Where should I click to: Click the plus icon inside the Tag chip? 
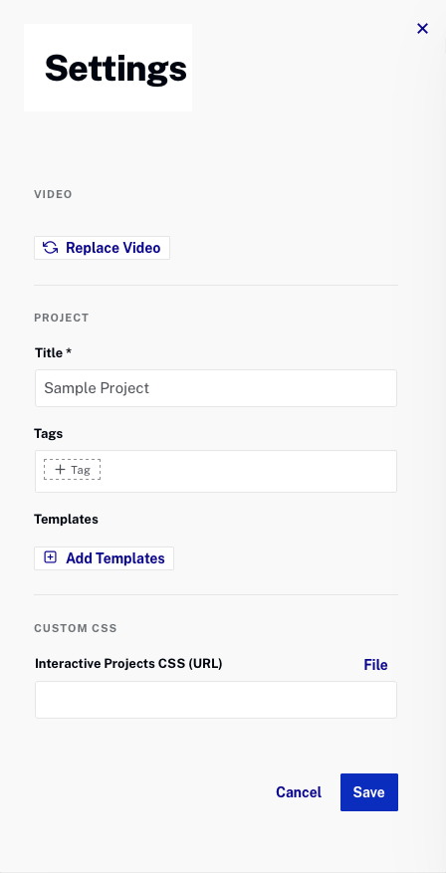pos(60,470)
